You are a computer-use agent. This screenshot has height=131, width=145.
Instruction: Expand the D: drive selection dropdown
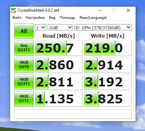pyautogui.click(x=103, y=27)
